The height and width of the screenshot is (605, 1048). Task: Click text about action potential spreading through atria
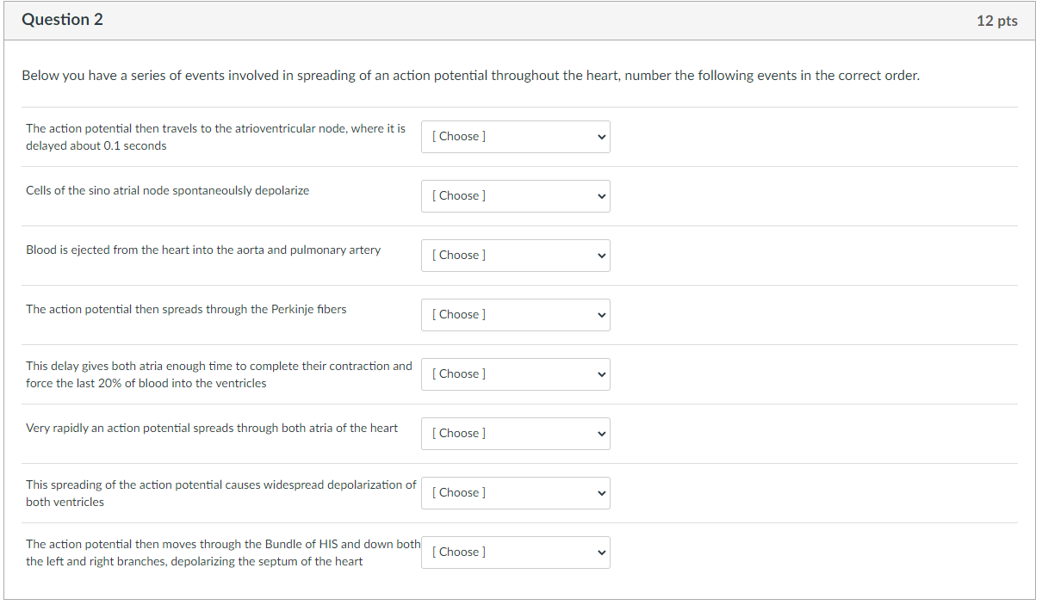point(212,428)
